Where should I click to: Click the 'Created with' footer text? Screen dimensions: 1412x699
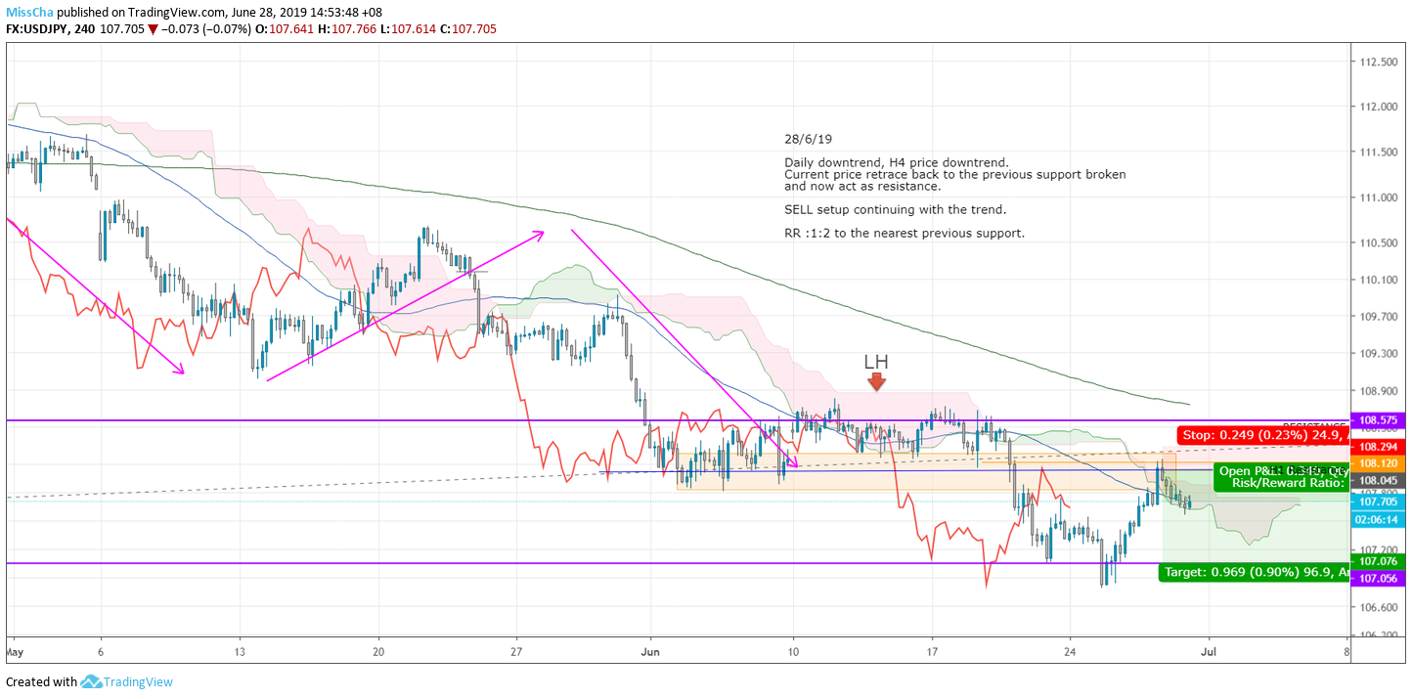(x=41, y=682)
